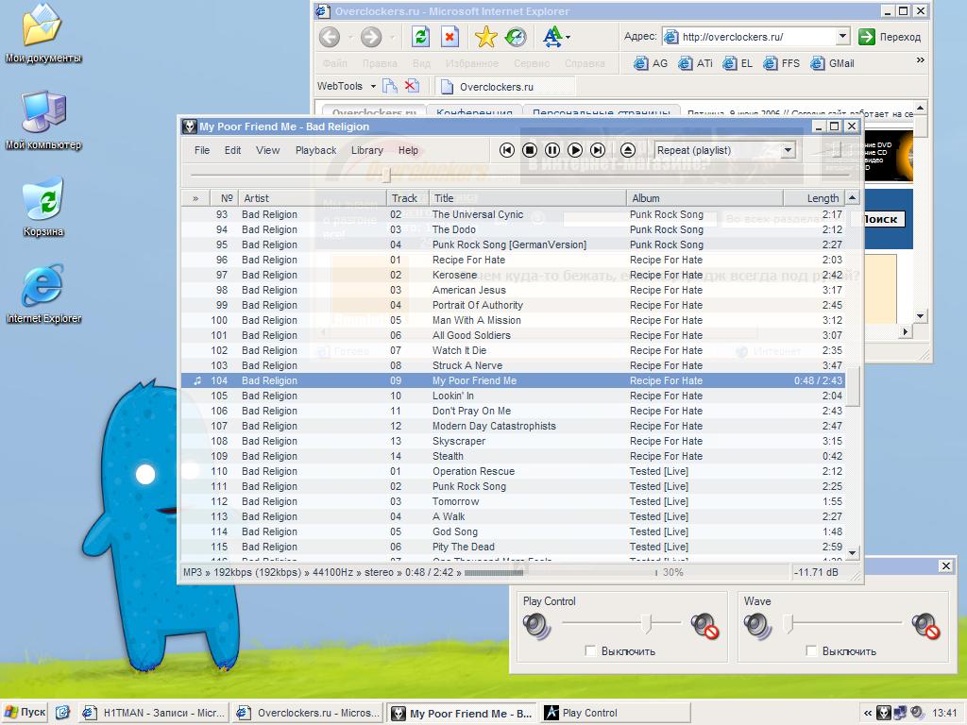
Task: Click the Back arrow in Internet Explorer
Action: coord(330,37)
